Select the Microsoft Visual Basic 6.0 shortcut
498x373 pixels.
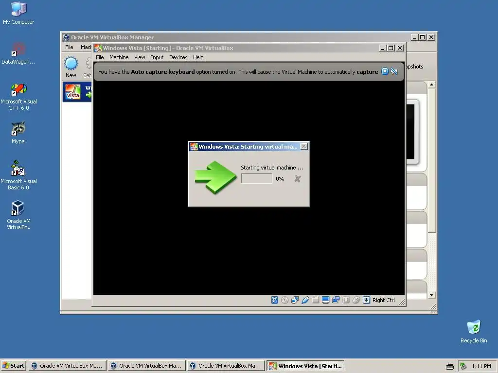coord(18,175)
